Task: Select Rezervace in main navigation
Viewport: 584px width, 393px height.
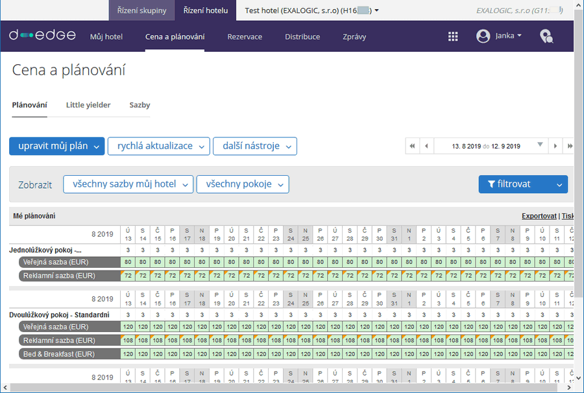Action: click(x=245, y=37)
